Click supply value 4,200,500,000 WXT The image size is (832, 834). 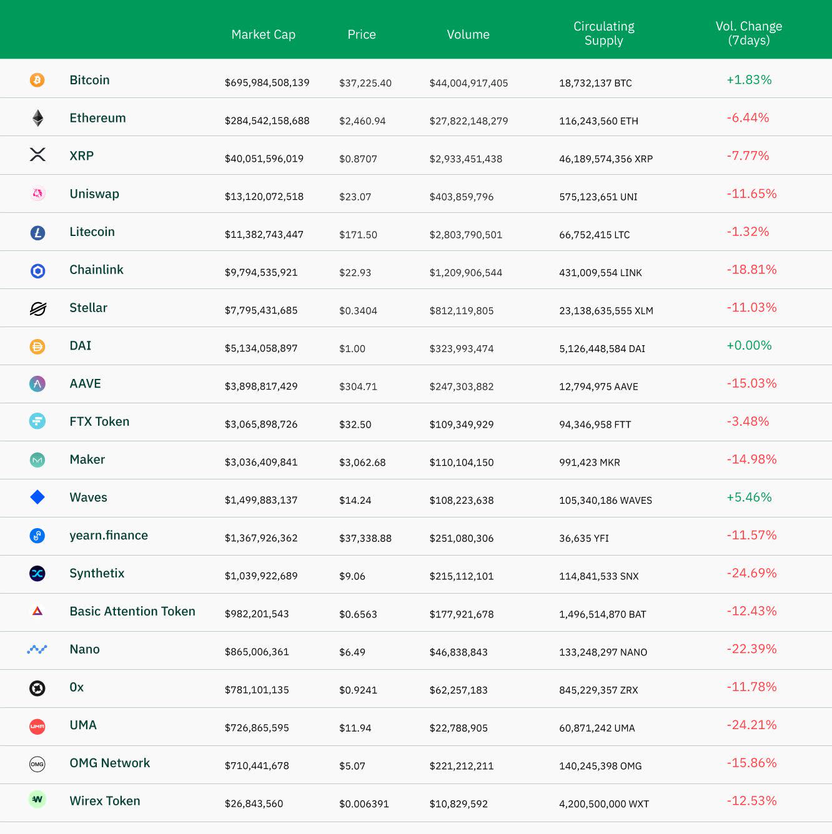(603, 804)
